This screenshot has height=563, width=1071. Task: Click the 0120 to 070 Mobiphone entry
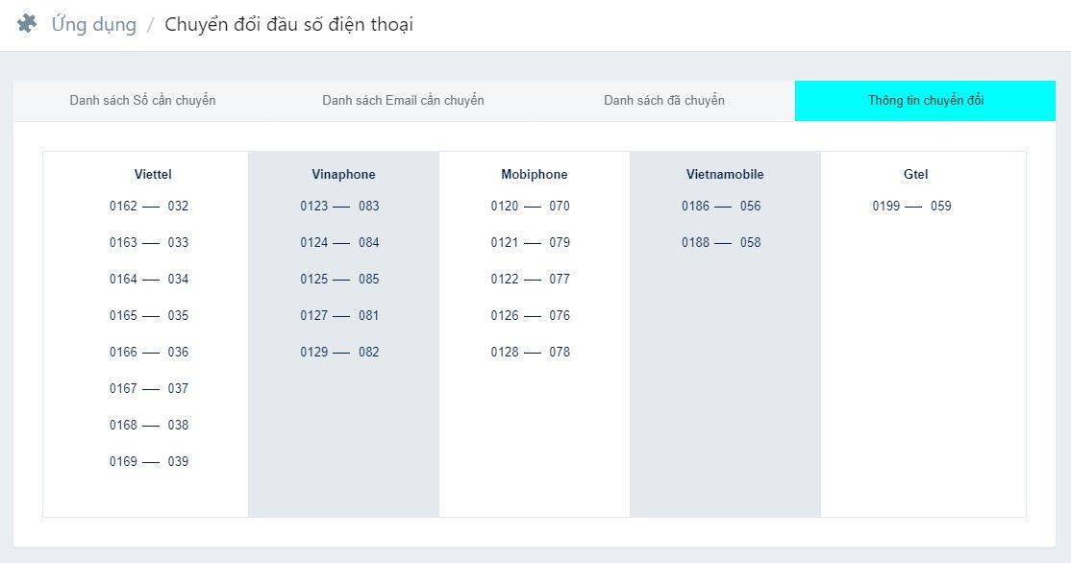click(530, 207)
